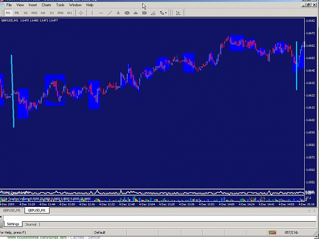Open the Journal tab in bottom panel
Screen dimensions: 319x239
point(31,224)
